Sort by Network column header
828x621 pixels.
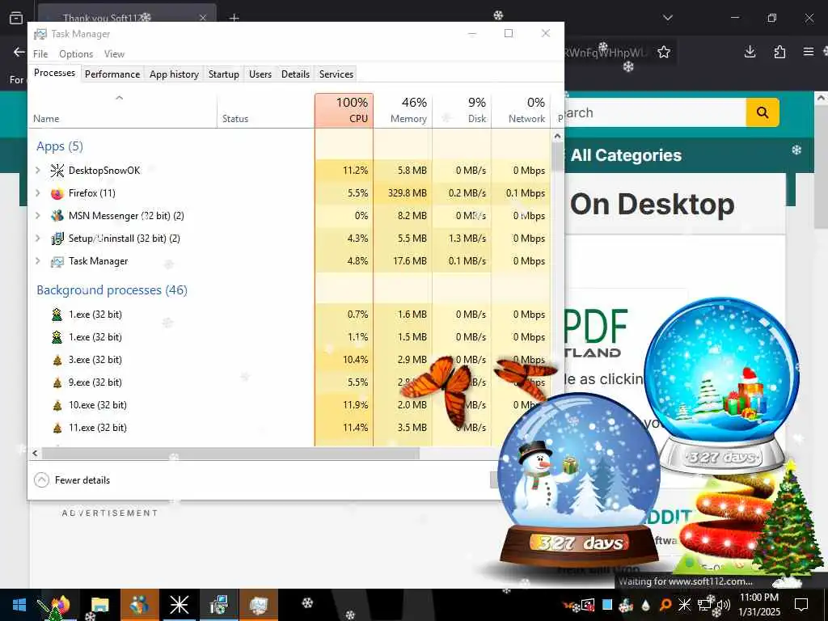522,110
